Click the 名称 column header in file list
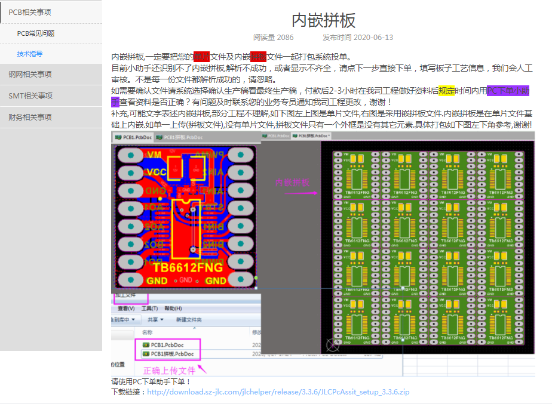 pos(147,332)
